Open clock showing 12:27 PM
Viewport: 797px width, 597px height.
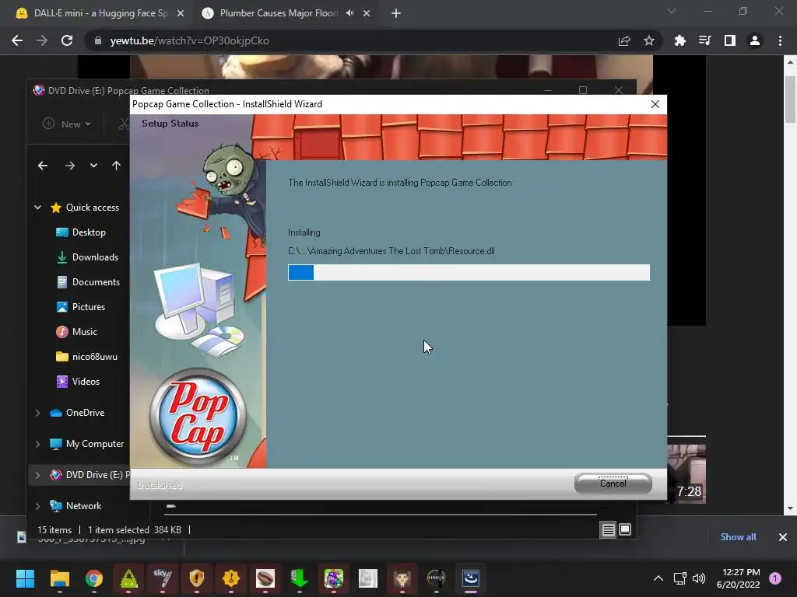coord(738,578)
